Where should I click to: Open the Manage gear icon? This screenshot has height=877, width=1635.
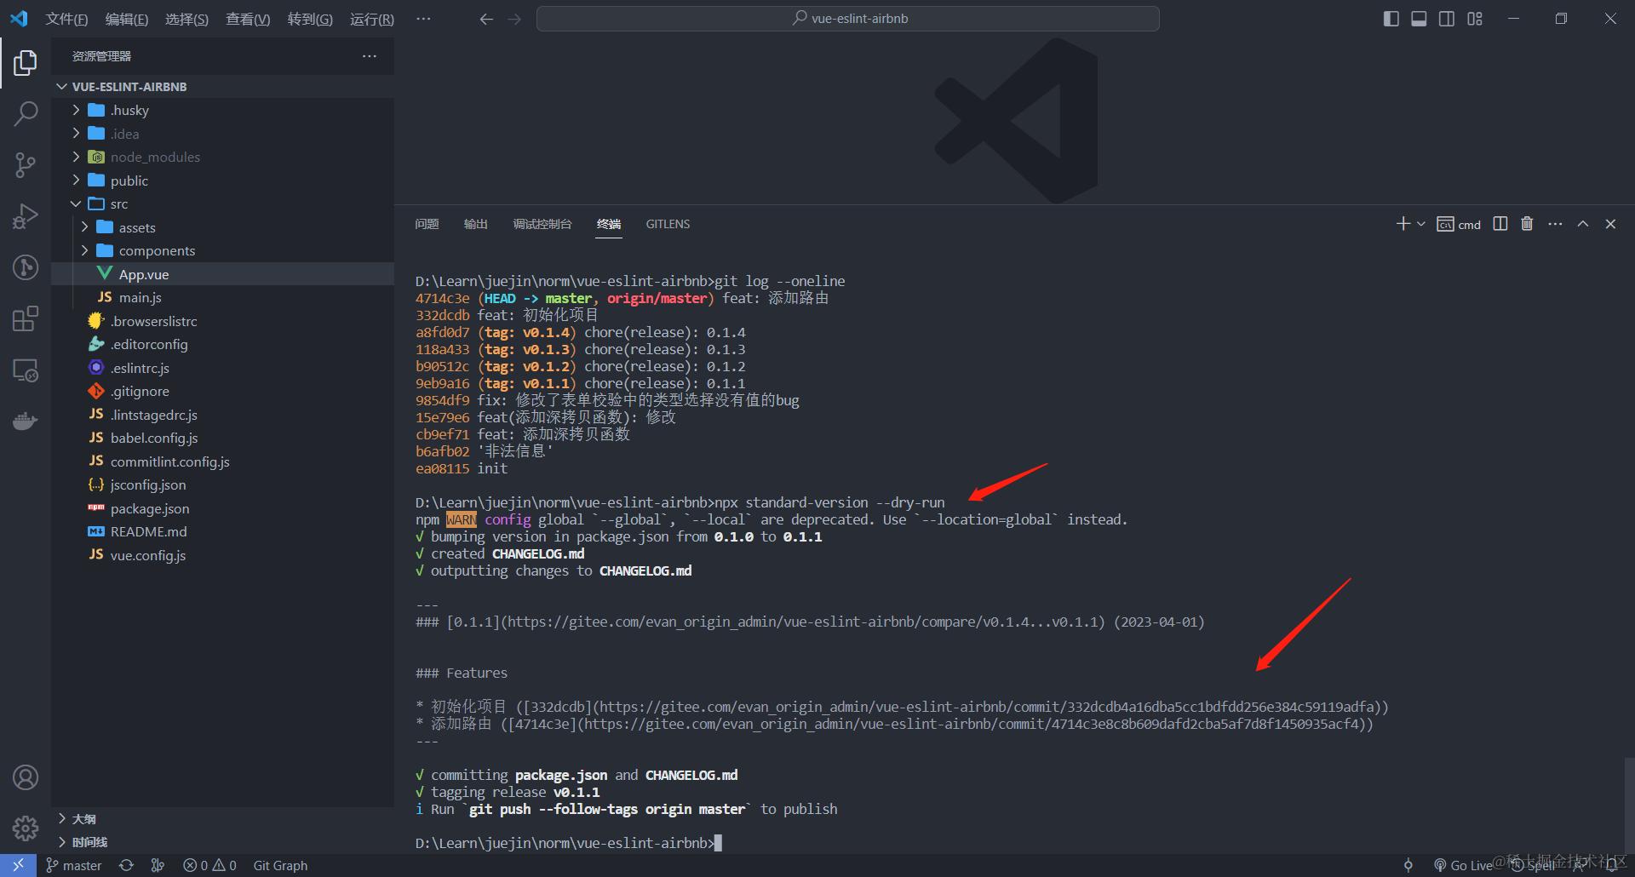click(x=26, y=828)
